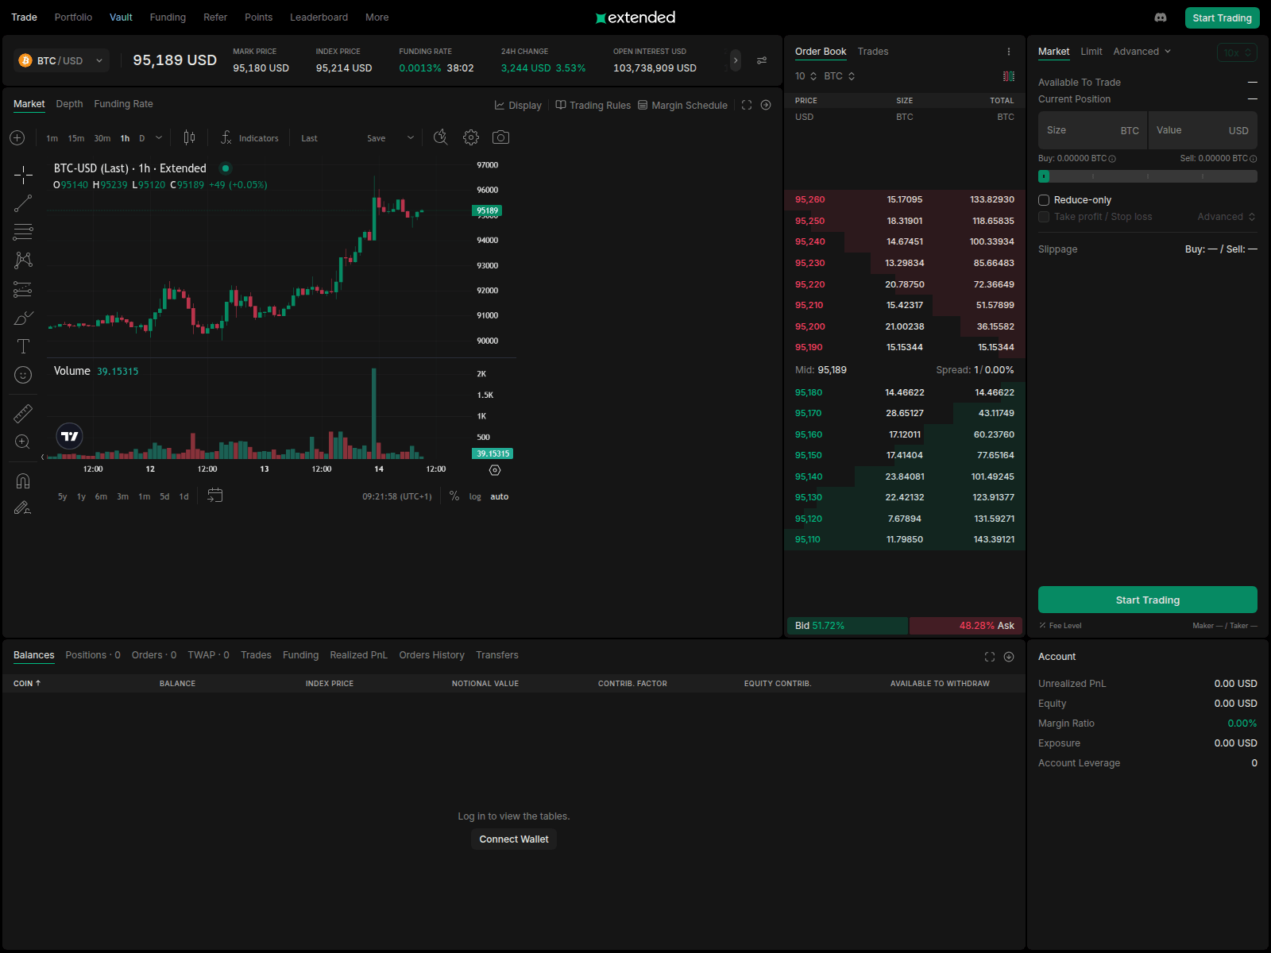The height and width of the screenshot is (953, 1271).
Task: Select the Limit order tab
Action: click(x=1091, y=52)
